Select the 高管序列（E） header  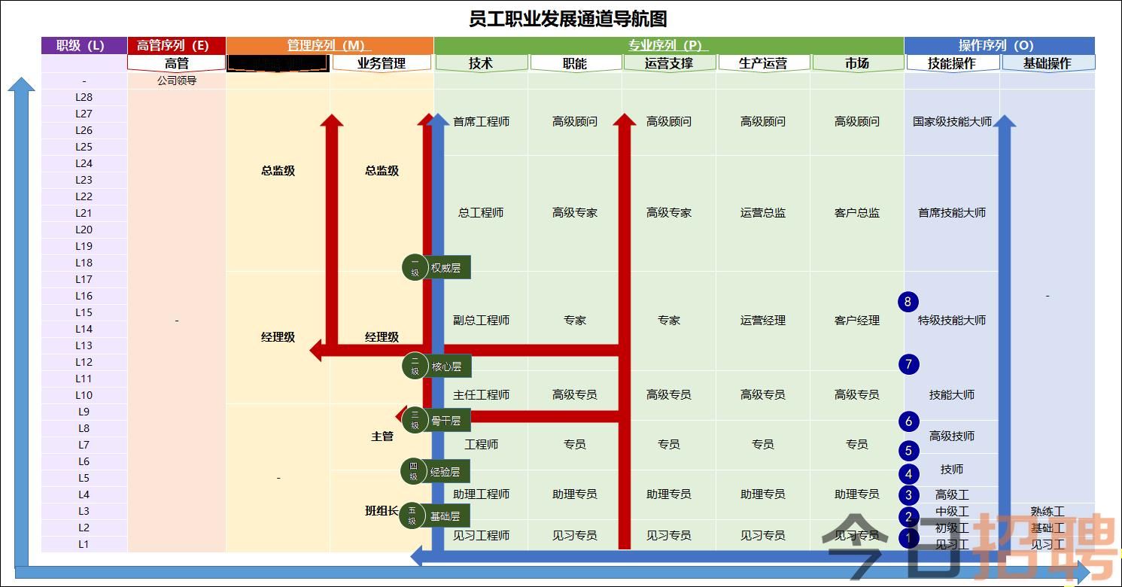177,45
